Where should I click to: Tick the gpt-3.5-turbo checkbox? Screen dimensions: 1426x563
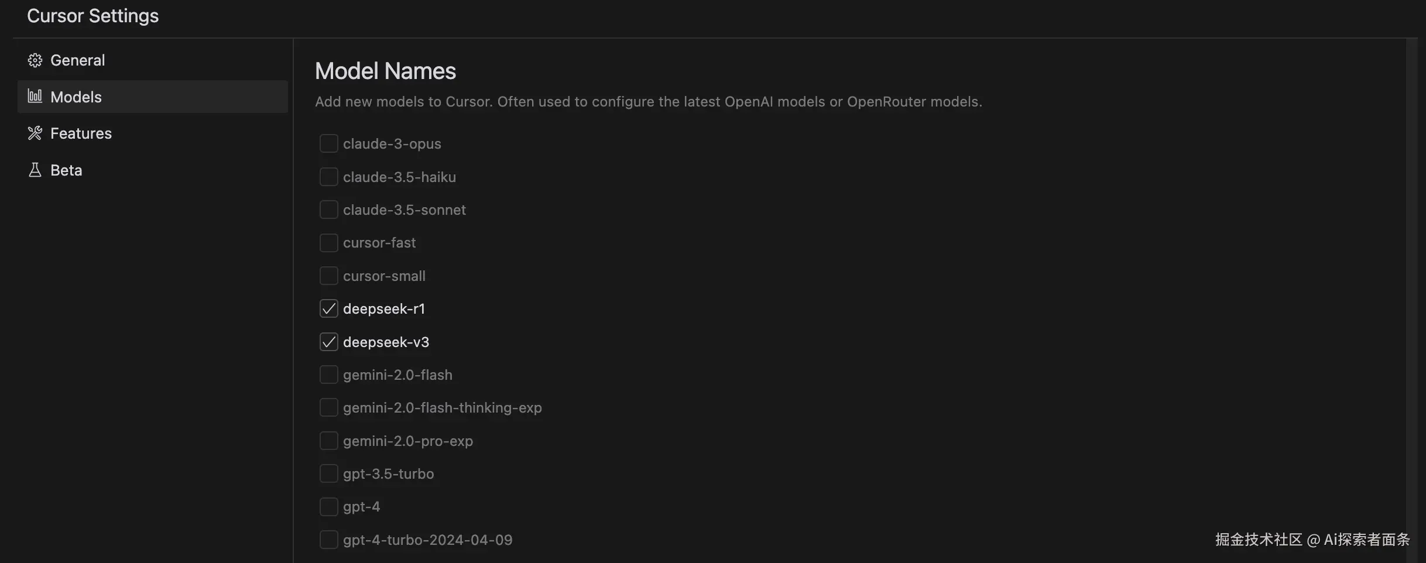[x=329, y=473]
